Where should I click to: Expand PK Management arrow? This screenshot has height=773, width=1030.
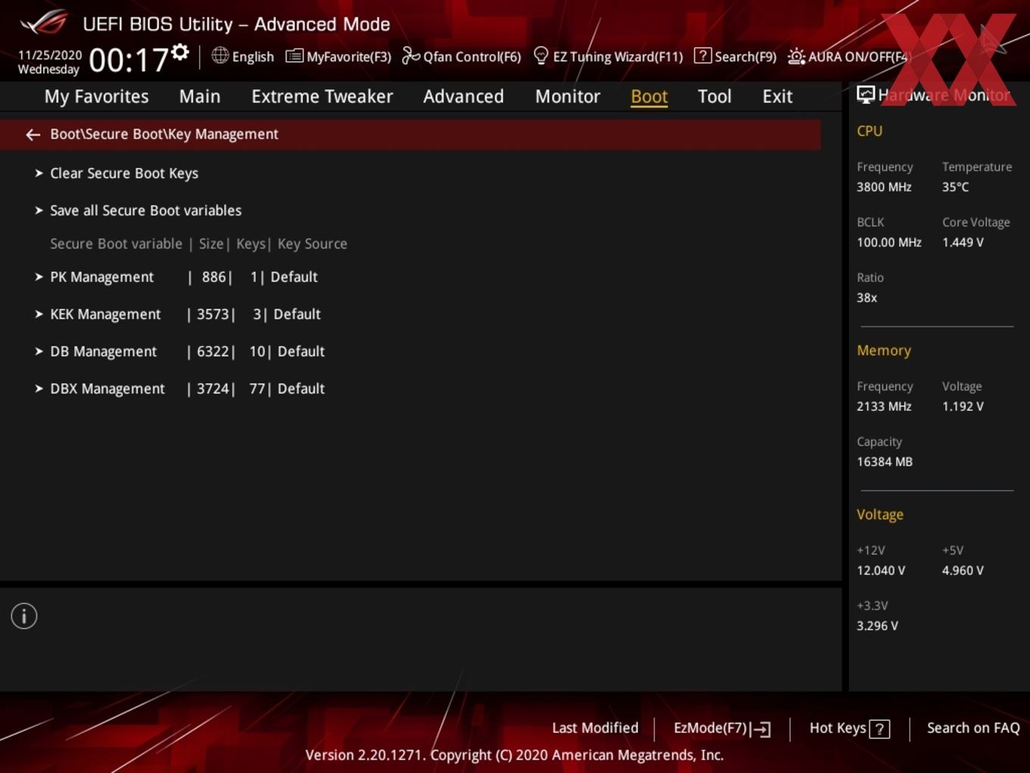pyautogui.click(x=39, y=277)
